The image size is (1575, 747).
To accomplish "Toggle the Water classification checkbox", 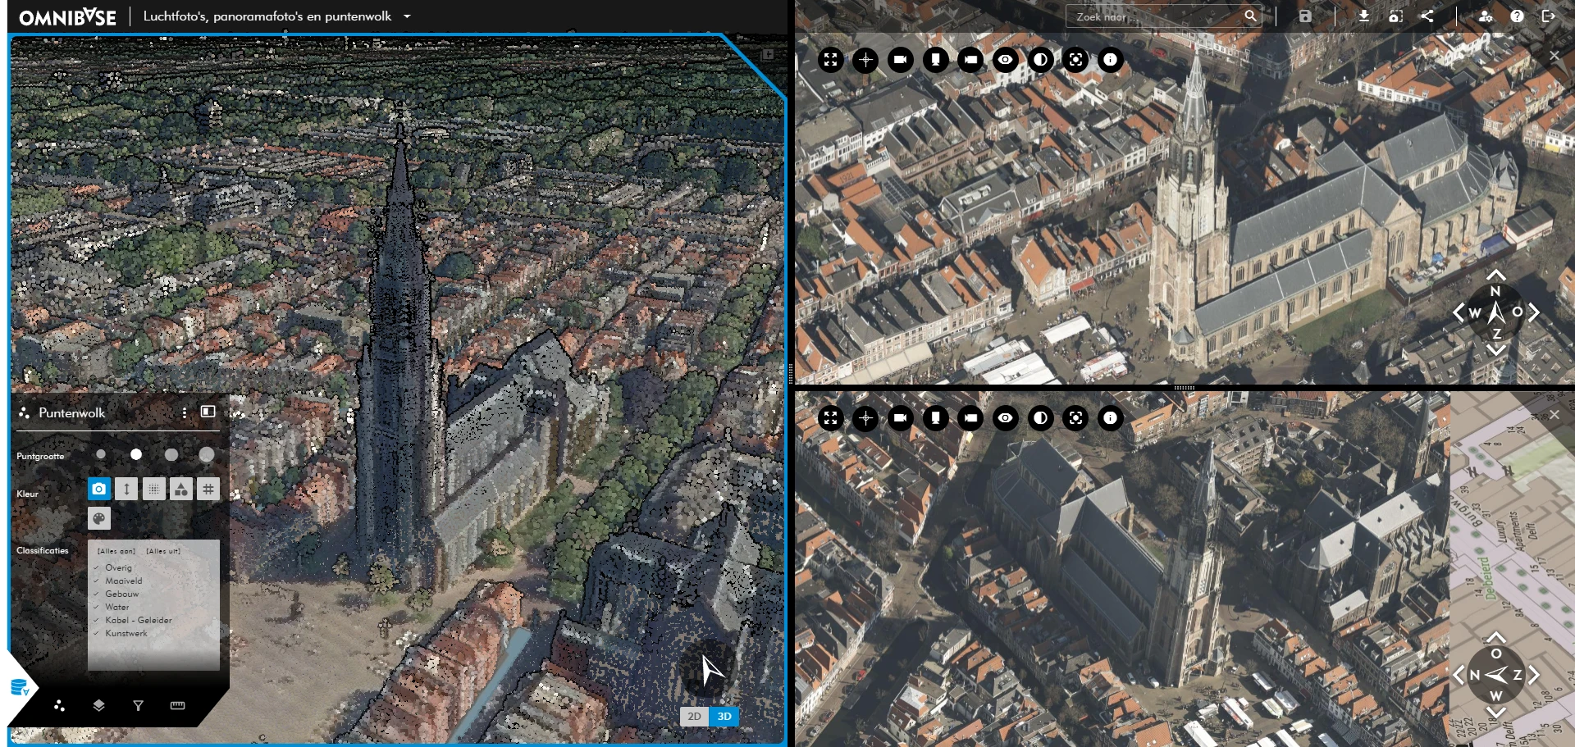I will coord(97,607).
